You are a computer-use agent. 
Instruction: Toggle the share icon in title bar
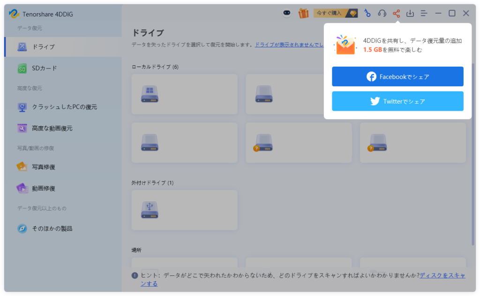tap(396, 13)
